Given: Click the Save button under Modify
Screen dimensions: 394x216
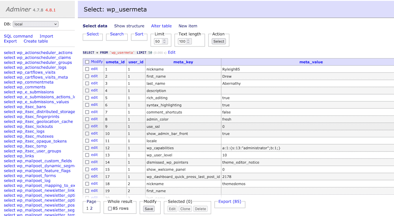Looking at the screenshot, I should click(x=149, y=209).
